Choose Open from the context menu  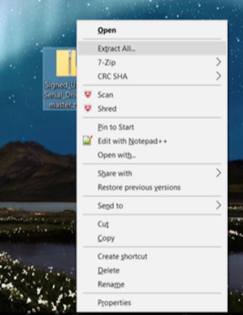tap(152, 30)
